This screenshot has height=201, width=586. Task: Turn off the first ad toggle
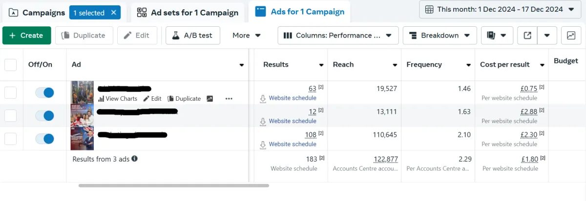[45, 92]
